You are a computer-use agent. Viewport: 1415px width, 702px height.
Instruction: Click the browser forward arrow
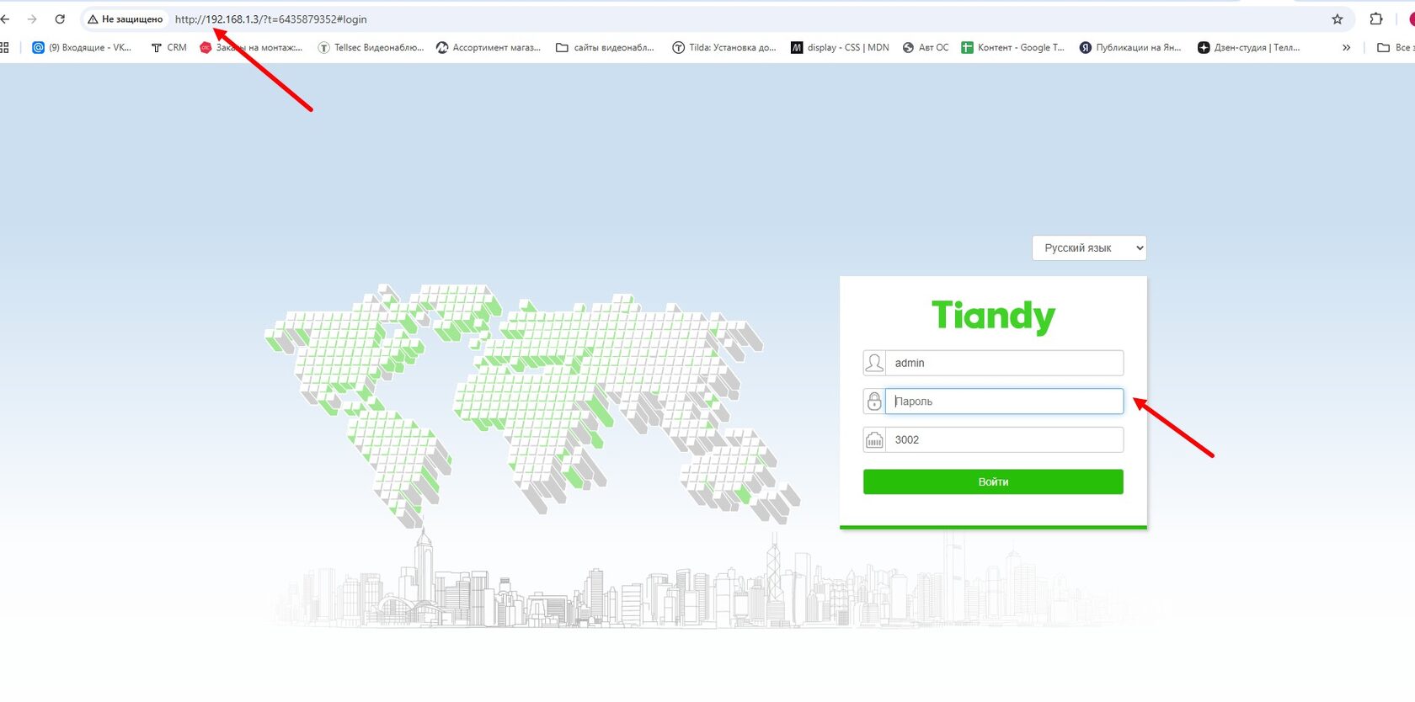tap(32, 19)
